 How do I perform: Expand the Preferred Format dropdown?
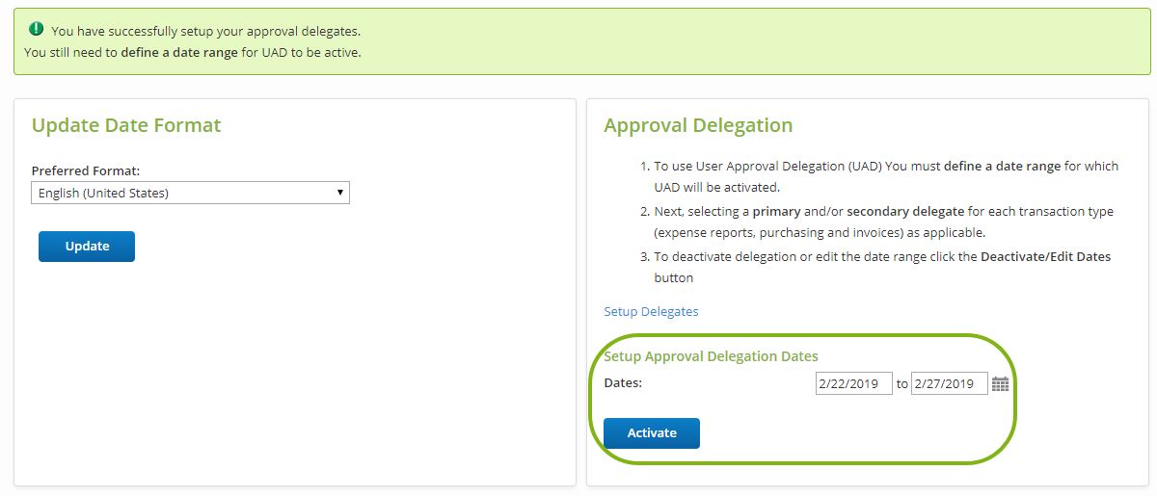(x=190, y=193)
